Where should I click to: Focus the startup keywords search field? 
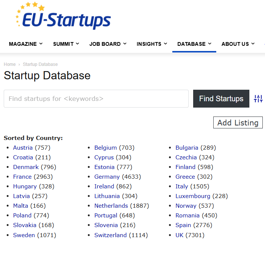coord(96,99)
